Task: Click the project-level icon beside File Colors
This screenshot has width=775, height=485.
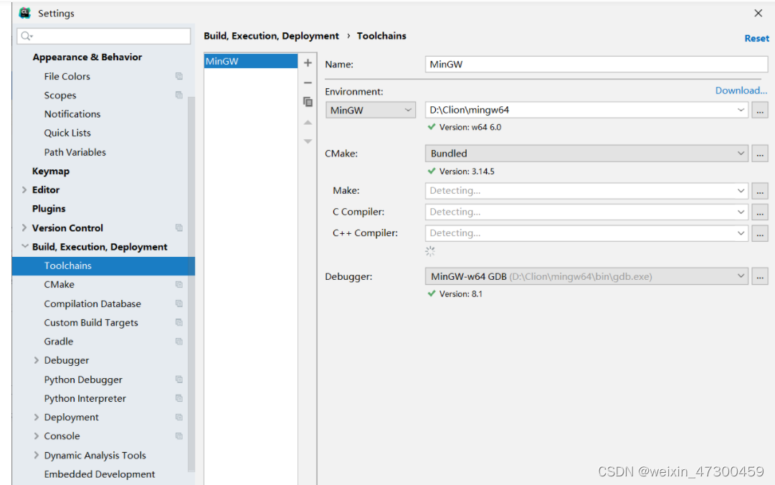Action: click(x=179, y=76)
